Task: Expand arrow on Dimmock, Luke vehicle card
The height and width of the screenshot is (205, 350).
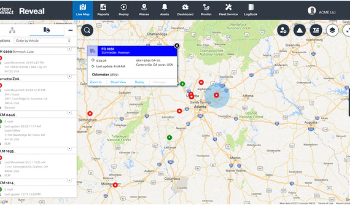Action: [69, 49]
